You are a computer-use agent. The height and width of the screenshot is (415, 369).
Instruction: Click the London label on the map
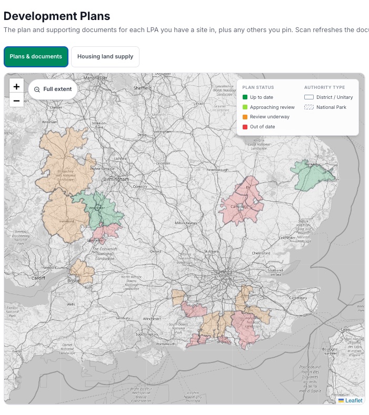pos(224,276)
